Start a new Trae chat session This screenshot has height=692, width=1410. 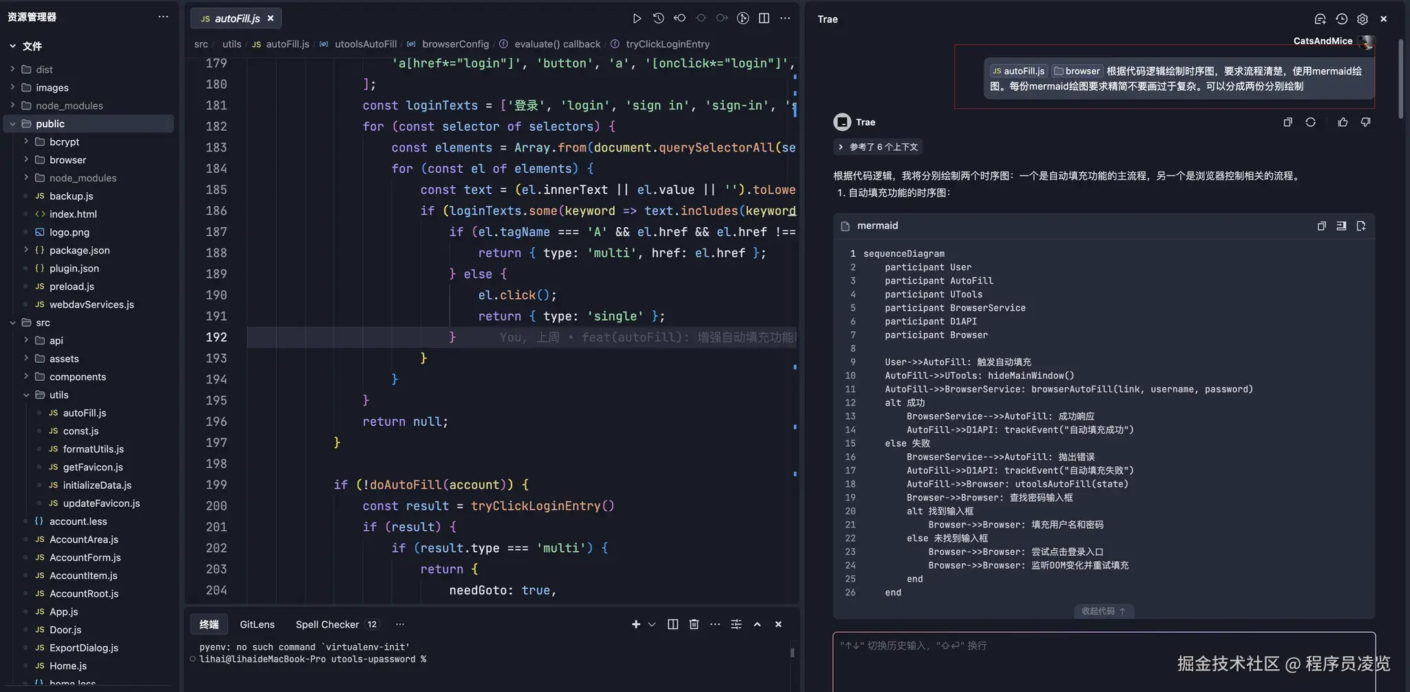(1320, 19)
